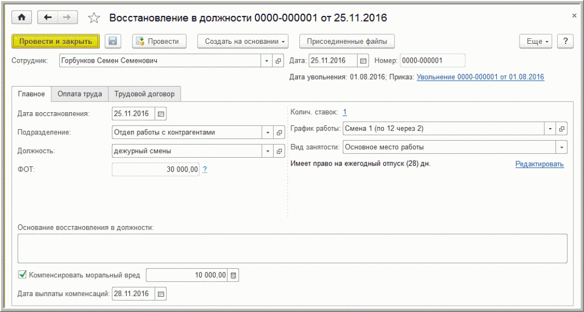Viewport: 584px width, 312px height.
Task: Save document with the floppy disk icon
Action: pyautogui.click(x=112, y=42)
